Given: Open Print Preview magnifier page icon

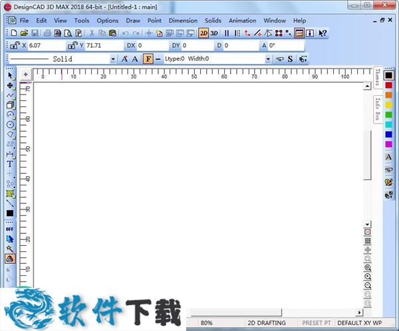Looking at the screenshot, I should pyautogui.click(x=68, y=33).
